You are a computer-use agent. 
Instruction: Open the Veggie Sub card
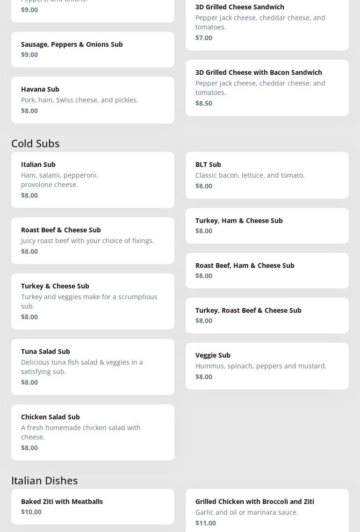tap(266, 366)
